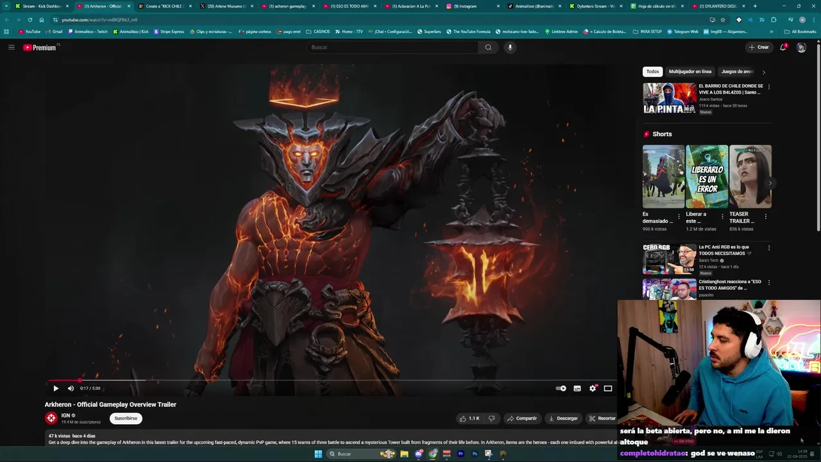The height and width of the screenshot is (462, 821).
Task: Start voice search with microphone
Action: 510,47
